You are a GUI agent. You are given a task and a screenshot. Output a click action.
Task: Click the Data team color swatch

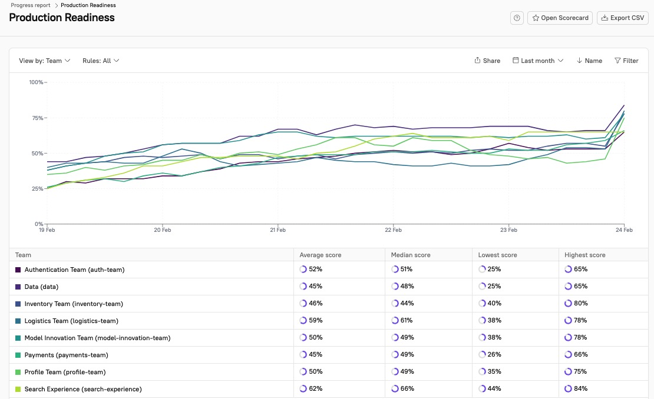[18, 287]
